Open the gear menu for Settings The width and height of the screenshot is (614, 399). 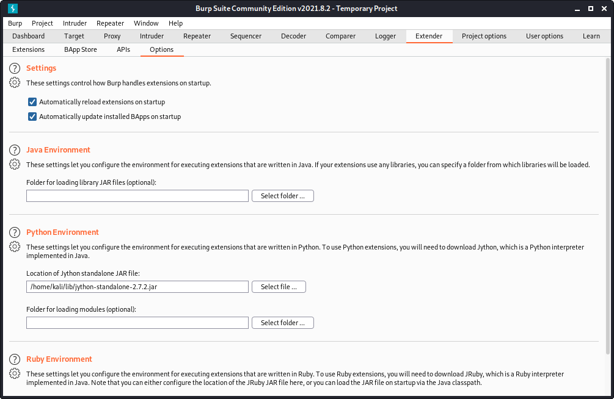pos(15,82)
